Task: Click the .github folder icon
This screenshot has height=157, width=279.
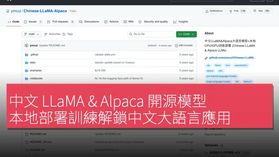Action: (27, 55)
